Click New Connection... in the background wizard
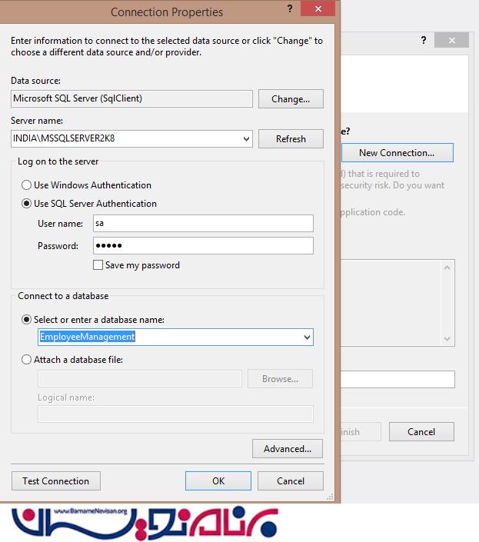This screenshot has height=542, width=479. coord(398,153)
